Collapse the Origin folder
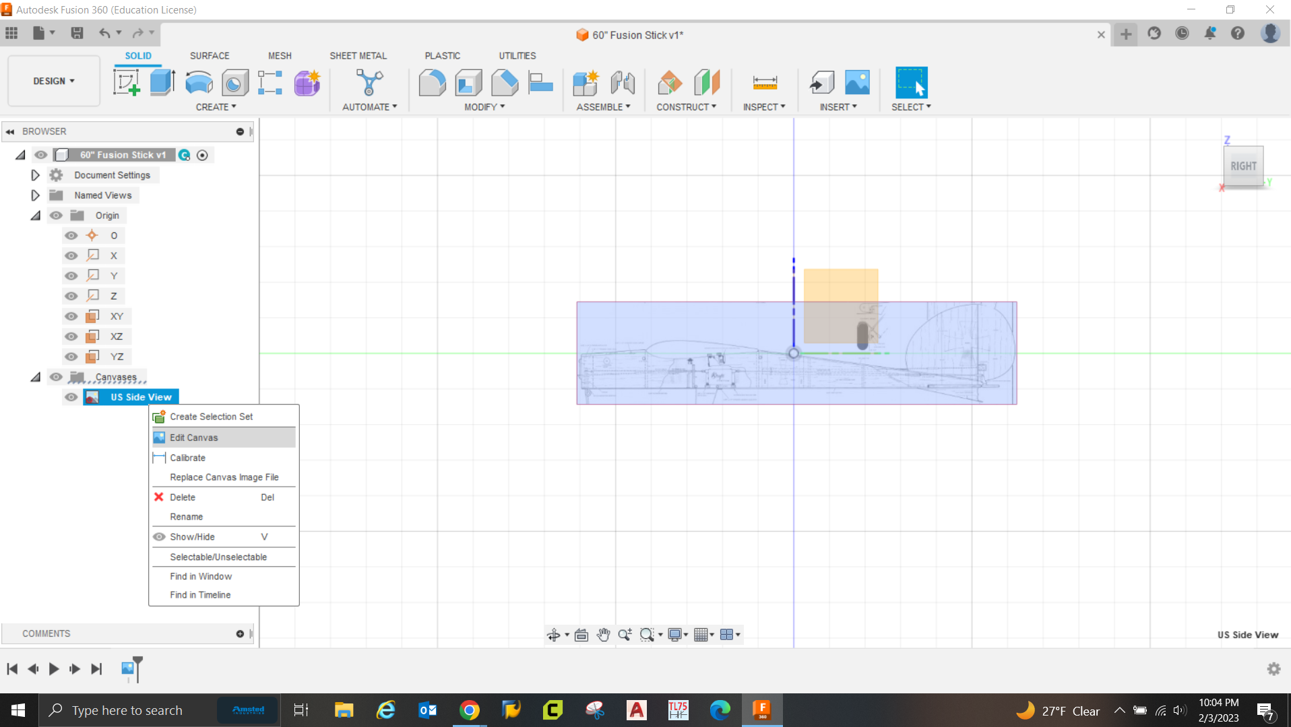The height and width of the screenshot is (727, 1291). pos(35,215)
